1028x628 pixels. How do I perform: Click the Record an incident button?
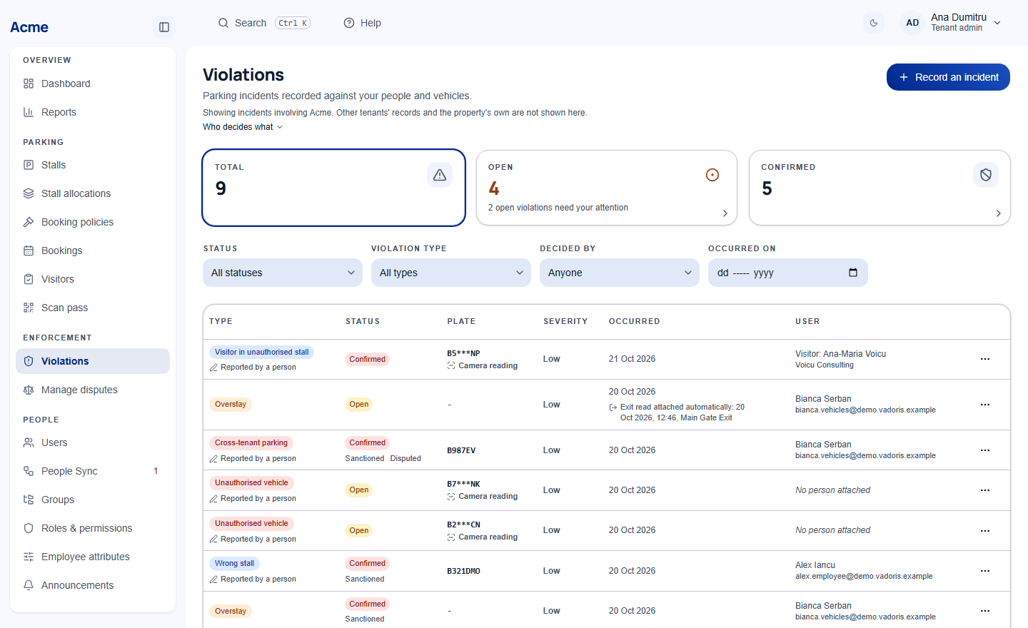pyautogui.click(x=948, y=77)
